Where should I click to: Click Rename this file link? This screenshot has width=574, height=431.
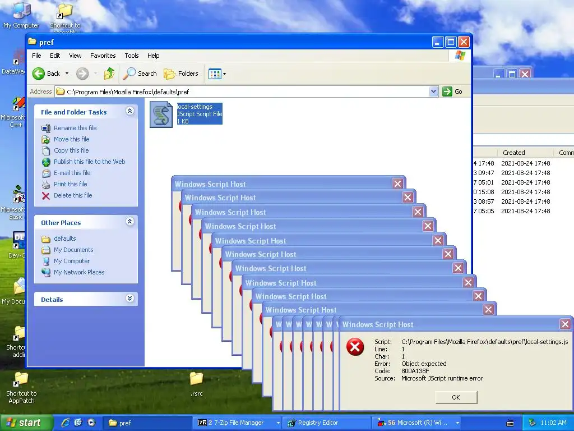click(75, 128)
